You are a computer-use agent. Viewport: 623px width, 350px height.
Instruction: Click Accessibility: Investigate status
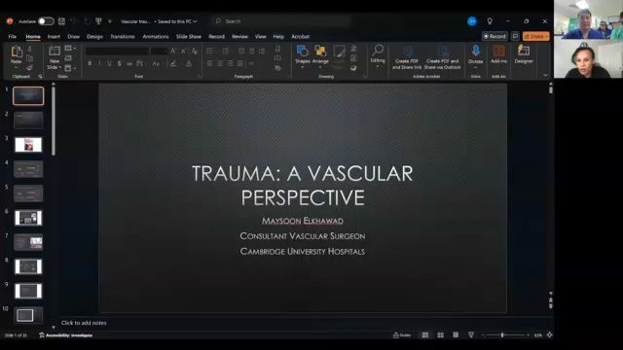pos(65,335)
